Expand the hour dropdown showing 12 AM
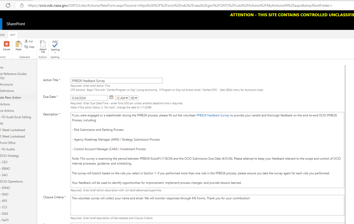 click(122, 98)
